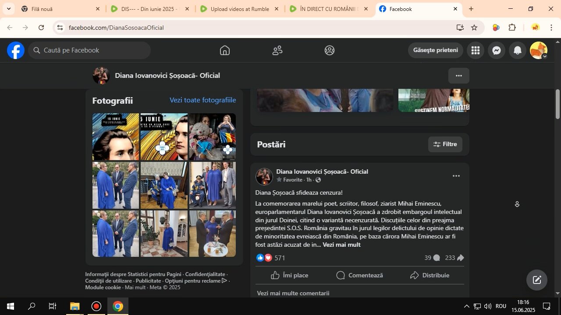The image size is (561, 315).
Task: Click the public audience globe icon
Action: 318,180
